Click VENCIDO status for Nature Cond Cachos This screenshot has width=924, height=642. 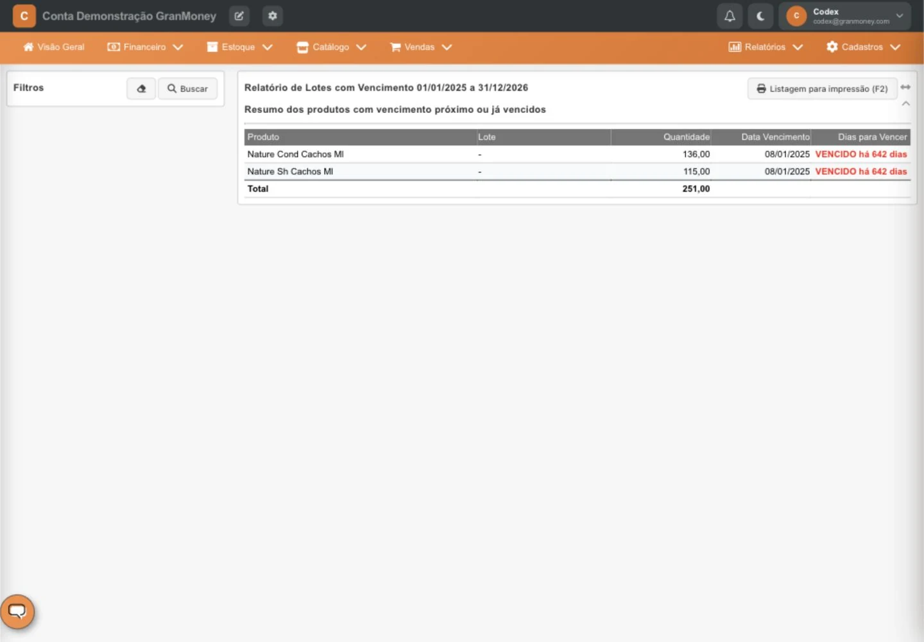861,154
